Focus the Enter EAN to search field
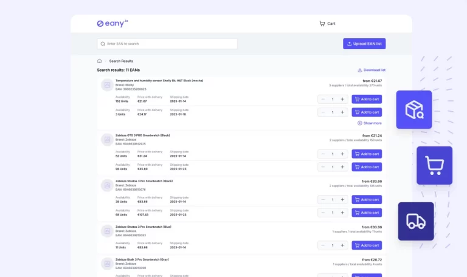467x277 pixels. point(167,44)
